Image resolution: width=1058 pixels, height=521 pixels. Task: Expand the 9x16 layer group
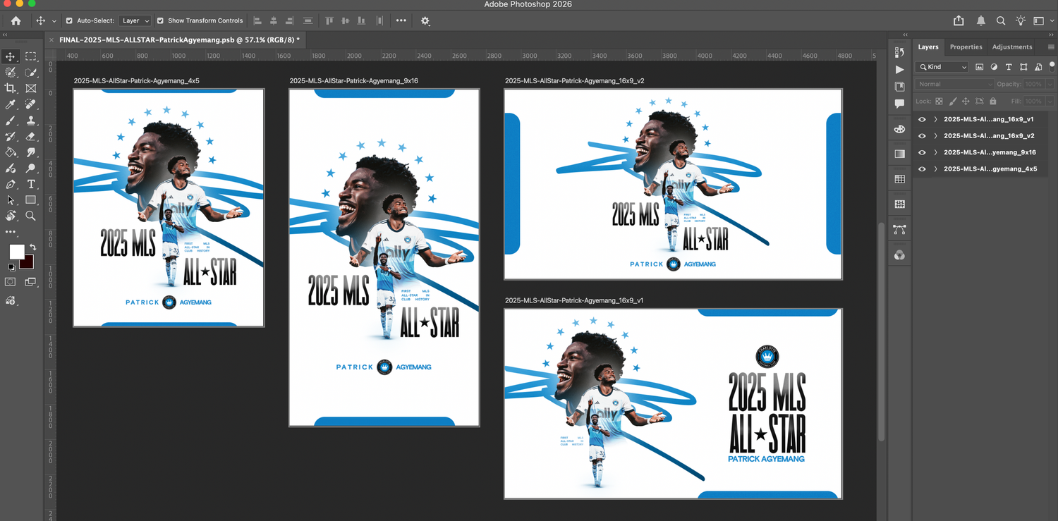[x=935, y=152]
